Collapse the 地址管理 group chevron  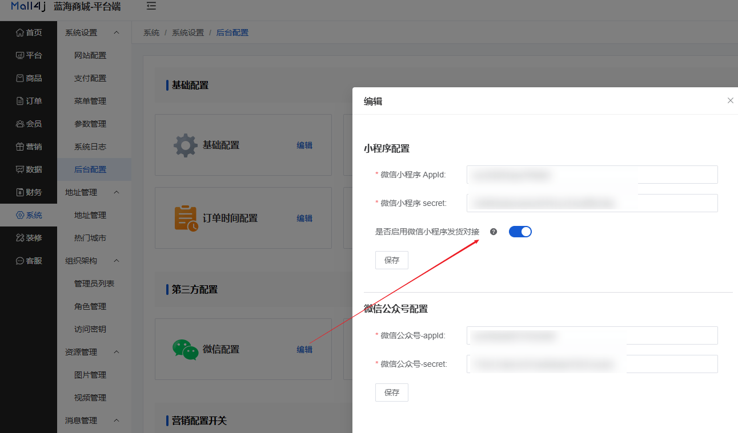tap(117, 192)
